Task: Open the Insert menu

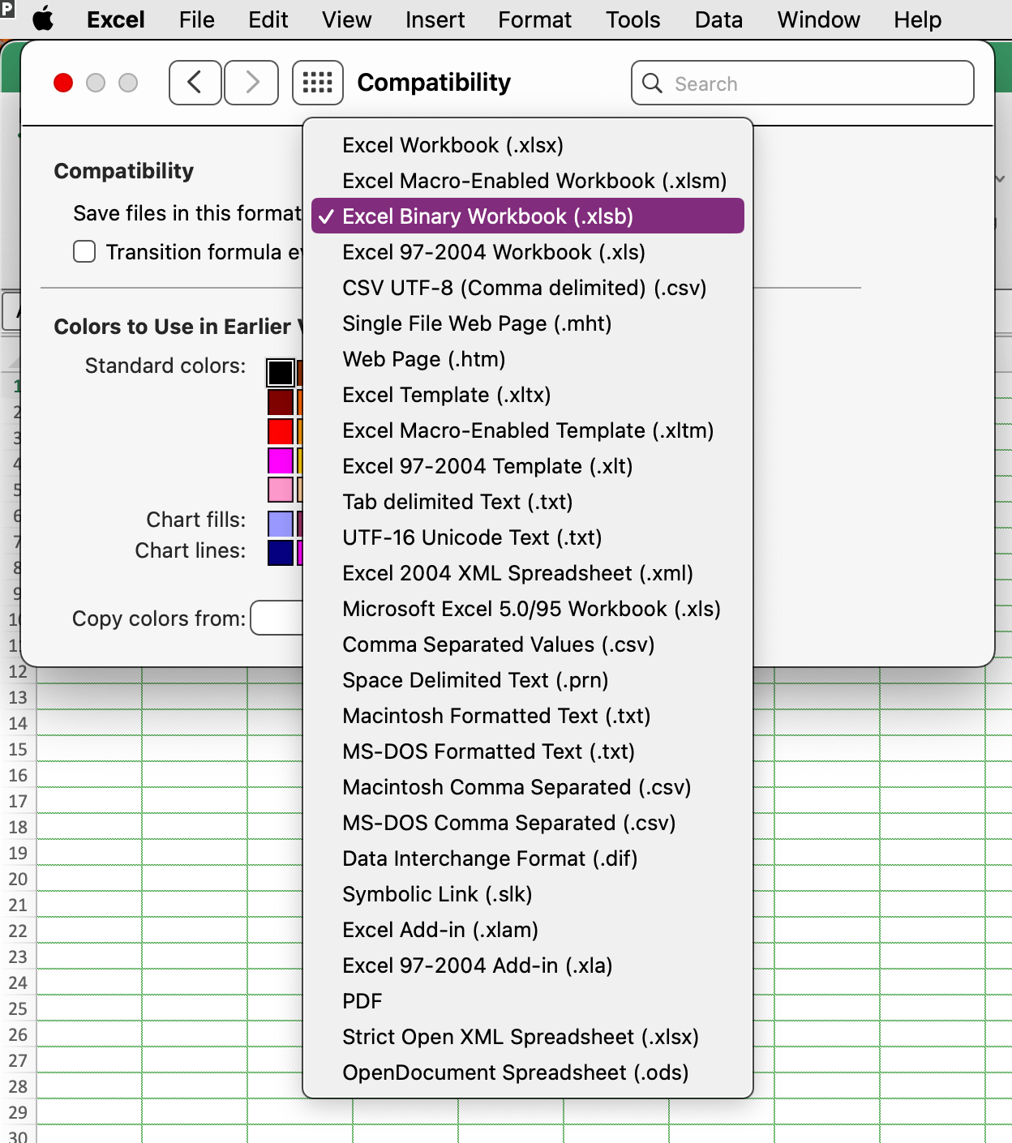Action: [x=435, y=19]
